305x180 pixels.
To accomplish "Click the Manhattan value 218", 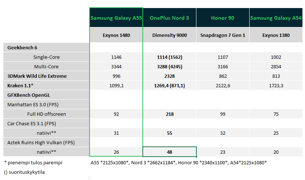I will coord(170,114).
